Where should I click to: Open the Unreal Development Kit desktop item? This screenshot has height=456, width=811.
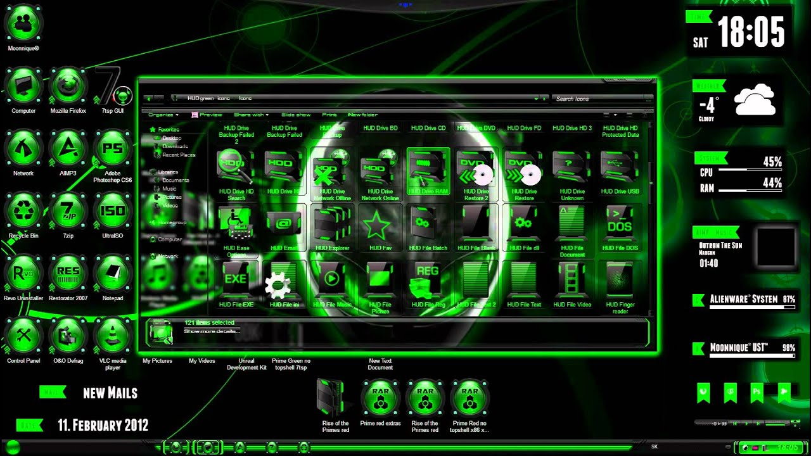tap(246, 364)
